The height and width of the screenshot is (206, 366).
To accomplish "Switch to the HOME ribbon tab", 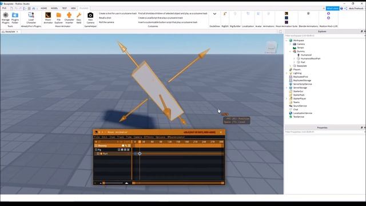I will 43,8.
